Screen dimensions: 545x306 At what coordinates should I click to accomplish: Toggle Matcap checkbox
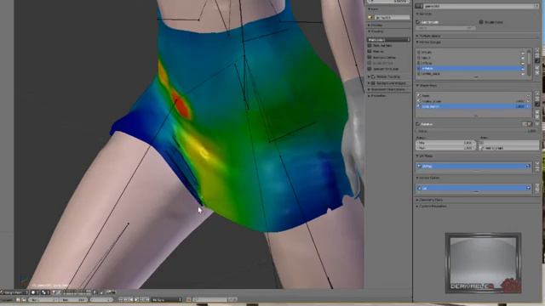370,51
